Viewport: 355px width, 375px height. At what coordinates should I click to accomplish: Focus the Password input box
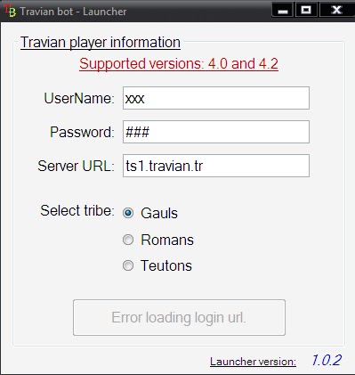click(216, 132)
